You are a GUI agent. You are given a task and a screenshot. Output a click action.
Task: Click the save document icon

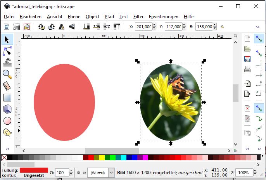click(247, 59)
